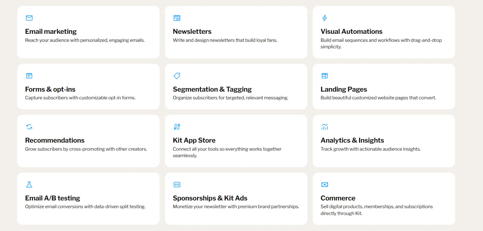Screen dimensions: 483x231
Task: Click the browser window icon above Landing Pages
Action: tap(325, 76)
